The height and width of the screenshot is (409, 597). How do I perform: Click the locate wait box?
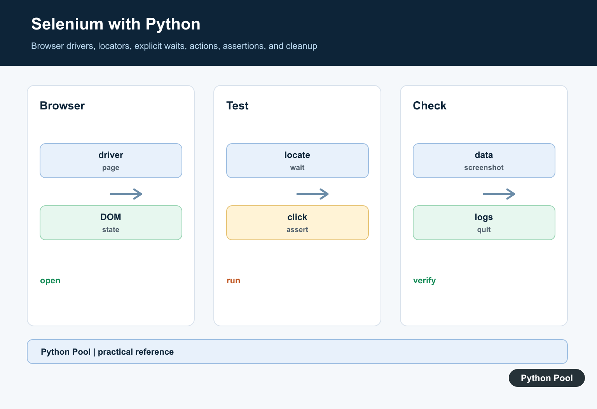pos(297,161)
